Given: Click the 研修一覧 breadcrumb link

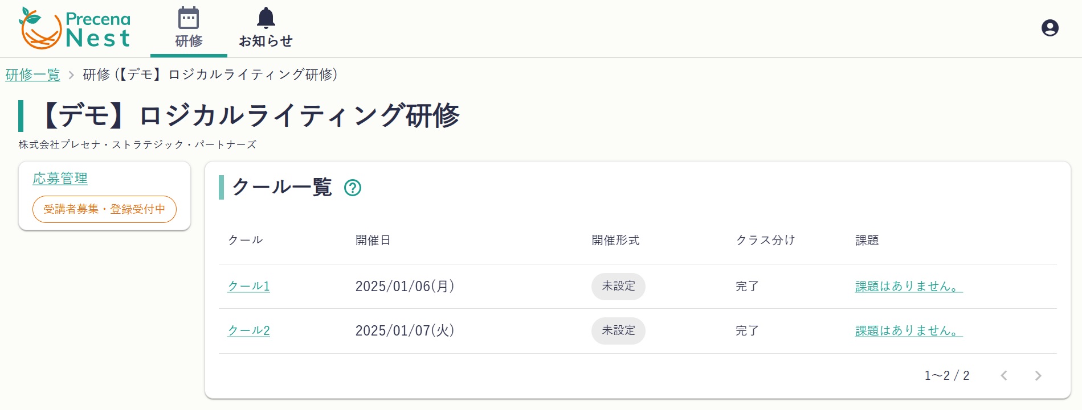Looking at the screenshot, I should [33, 74].
